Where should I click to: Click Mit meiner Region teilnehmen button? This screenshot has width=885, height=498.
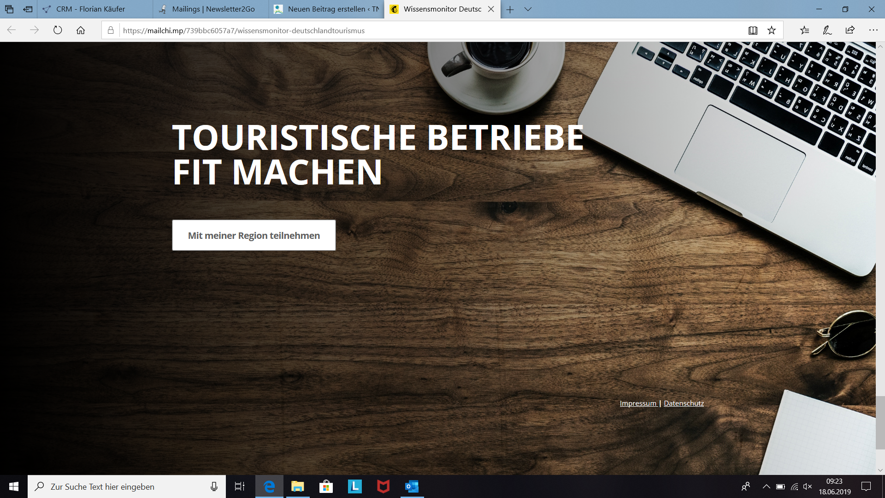tap(254, 235)
